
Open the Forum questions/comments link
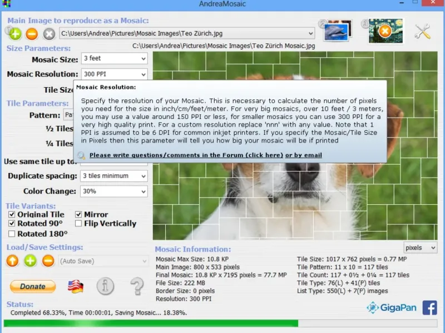[186, 155]
